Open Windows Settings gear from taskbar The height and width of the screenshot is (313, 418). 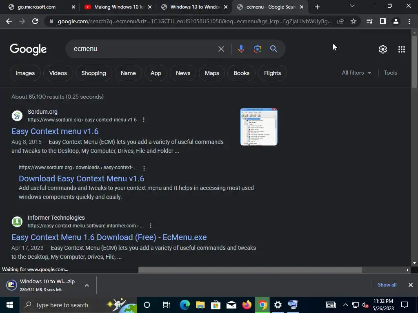pyautogui.click(x=278, y=305)
